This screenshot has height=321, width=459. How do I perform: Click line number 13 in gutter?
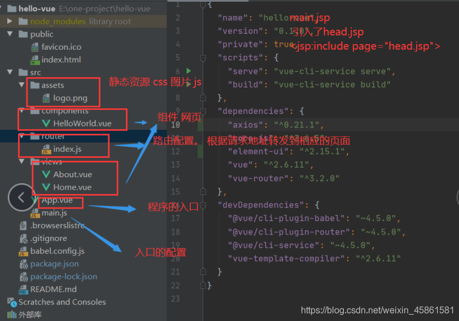(x=176, y=165)
